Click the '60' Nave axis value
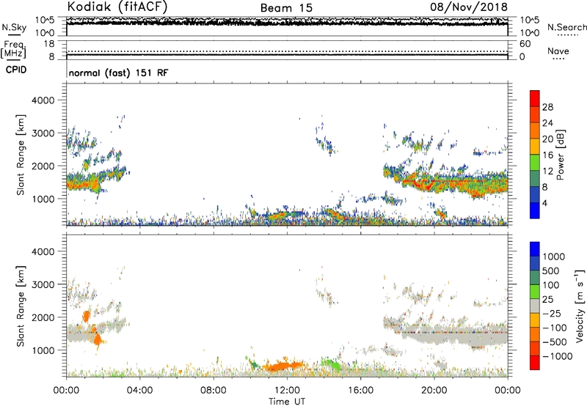This screenshot has height=406, width=587. click(x=525, y=44)
